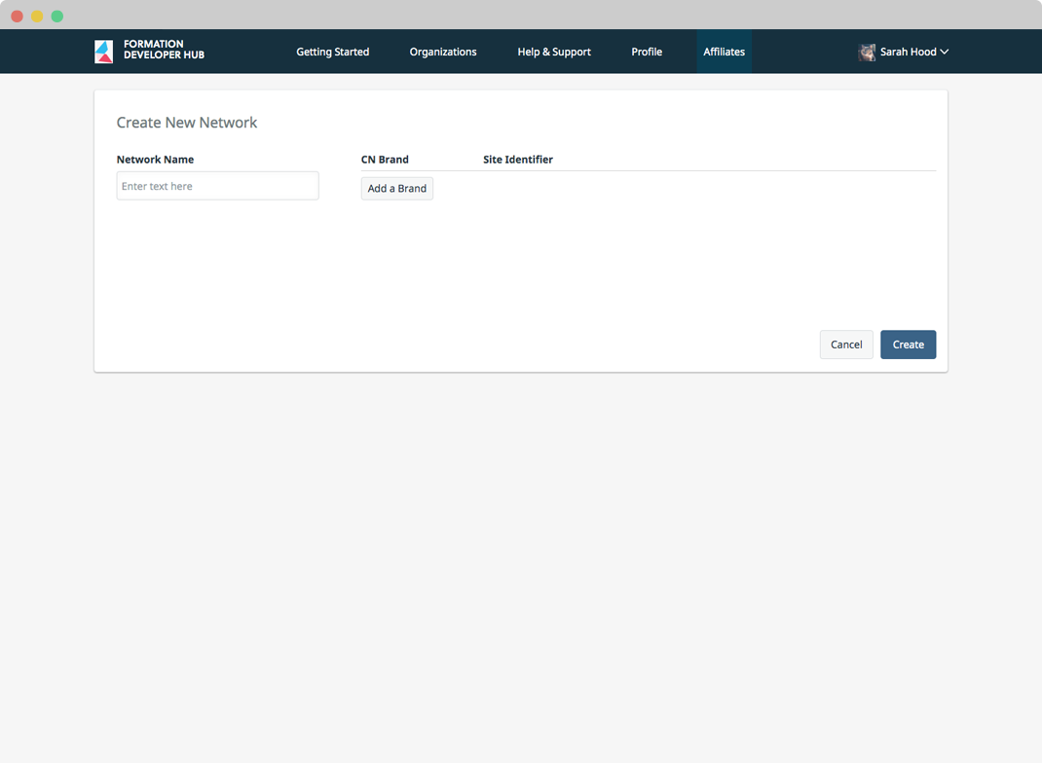Select the Affiliates tab in the navbar
This screenshot has width=1042, height=763.
coord(725,52)
